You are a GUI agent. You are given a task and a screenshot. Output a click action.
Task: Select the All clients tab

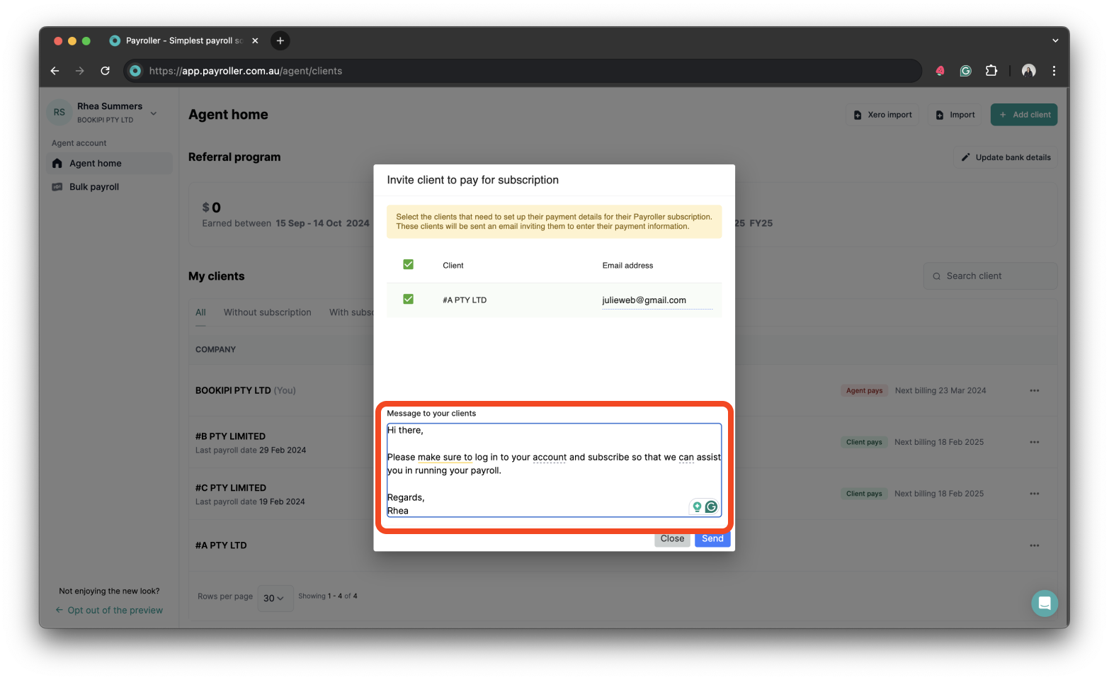click(200, 312)
